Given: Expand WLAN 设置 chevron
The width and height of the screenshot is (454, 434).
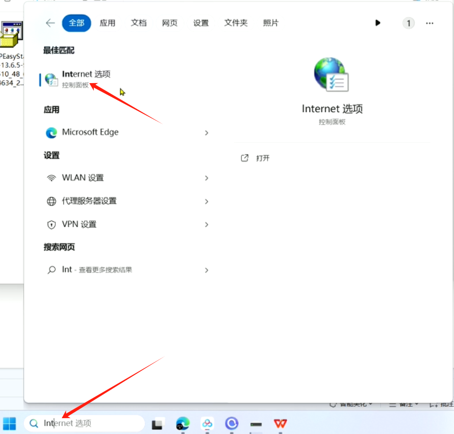Looking at the screenshot, I should coord(207,178).
